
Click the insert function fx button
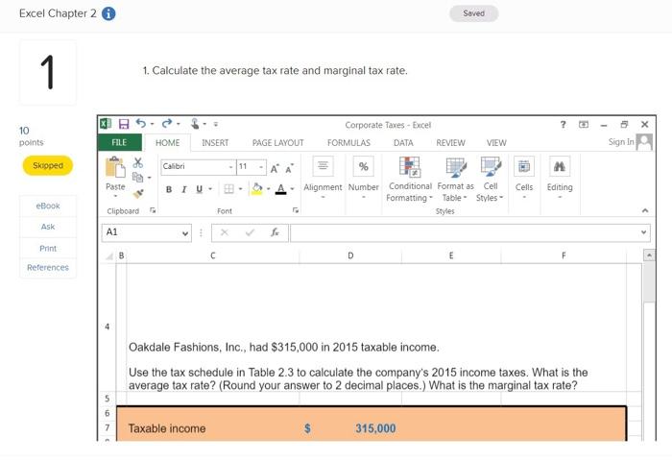tap(275, 232)
